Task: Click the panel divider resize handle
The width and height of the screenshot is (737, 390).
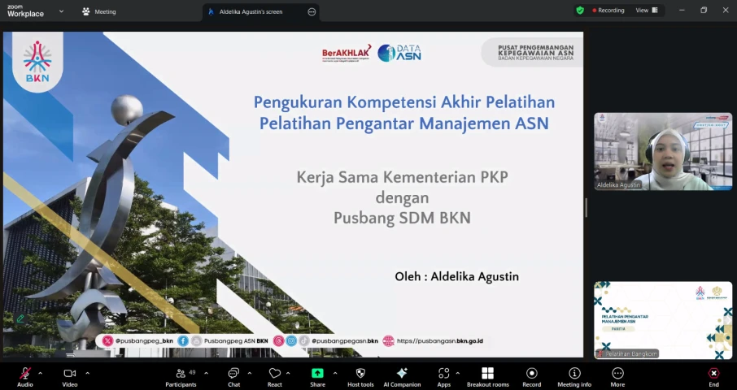Action: [587, 207]
